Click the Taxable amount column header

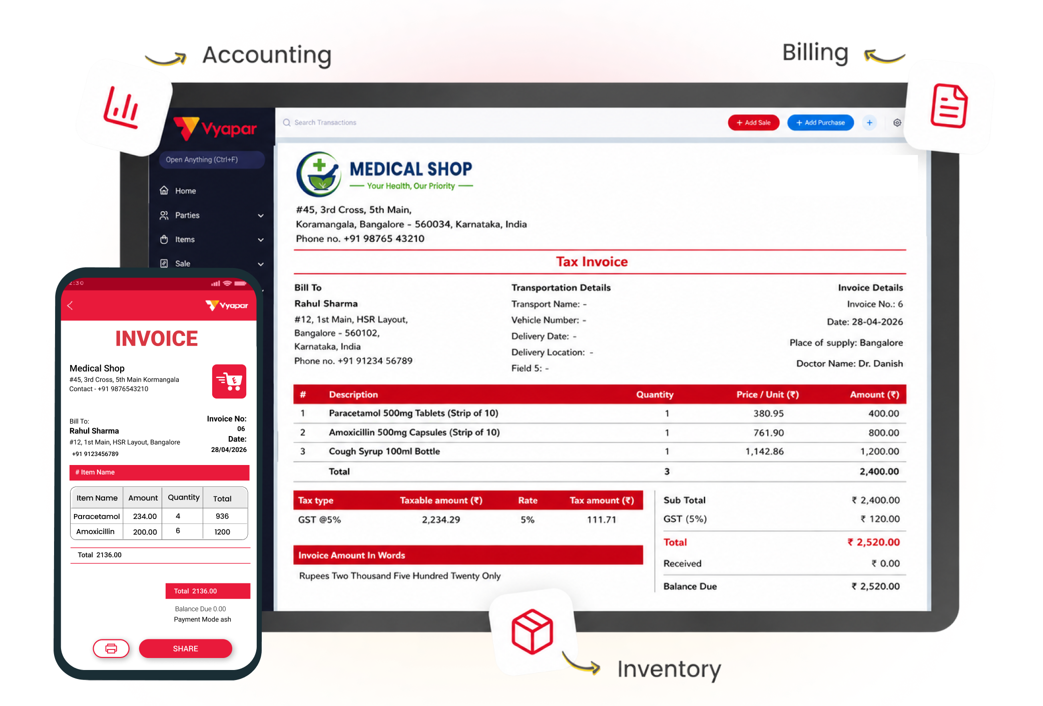tap(441, 500)
